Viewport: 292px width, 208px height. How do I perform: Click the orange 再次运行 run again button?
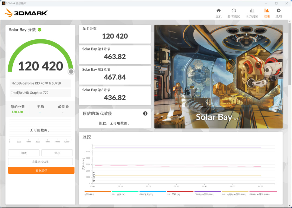pyautogui.click(x=41, y=170)
